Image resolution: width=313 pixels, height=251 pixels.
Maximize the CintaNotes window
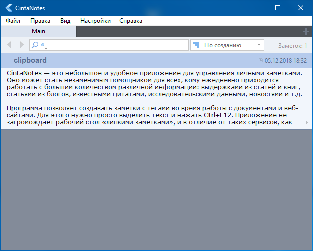coord(277,8)
